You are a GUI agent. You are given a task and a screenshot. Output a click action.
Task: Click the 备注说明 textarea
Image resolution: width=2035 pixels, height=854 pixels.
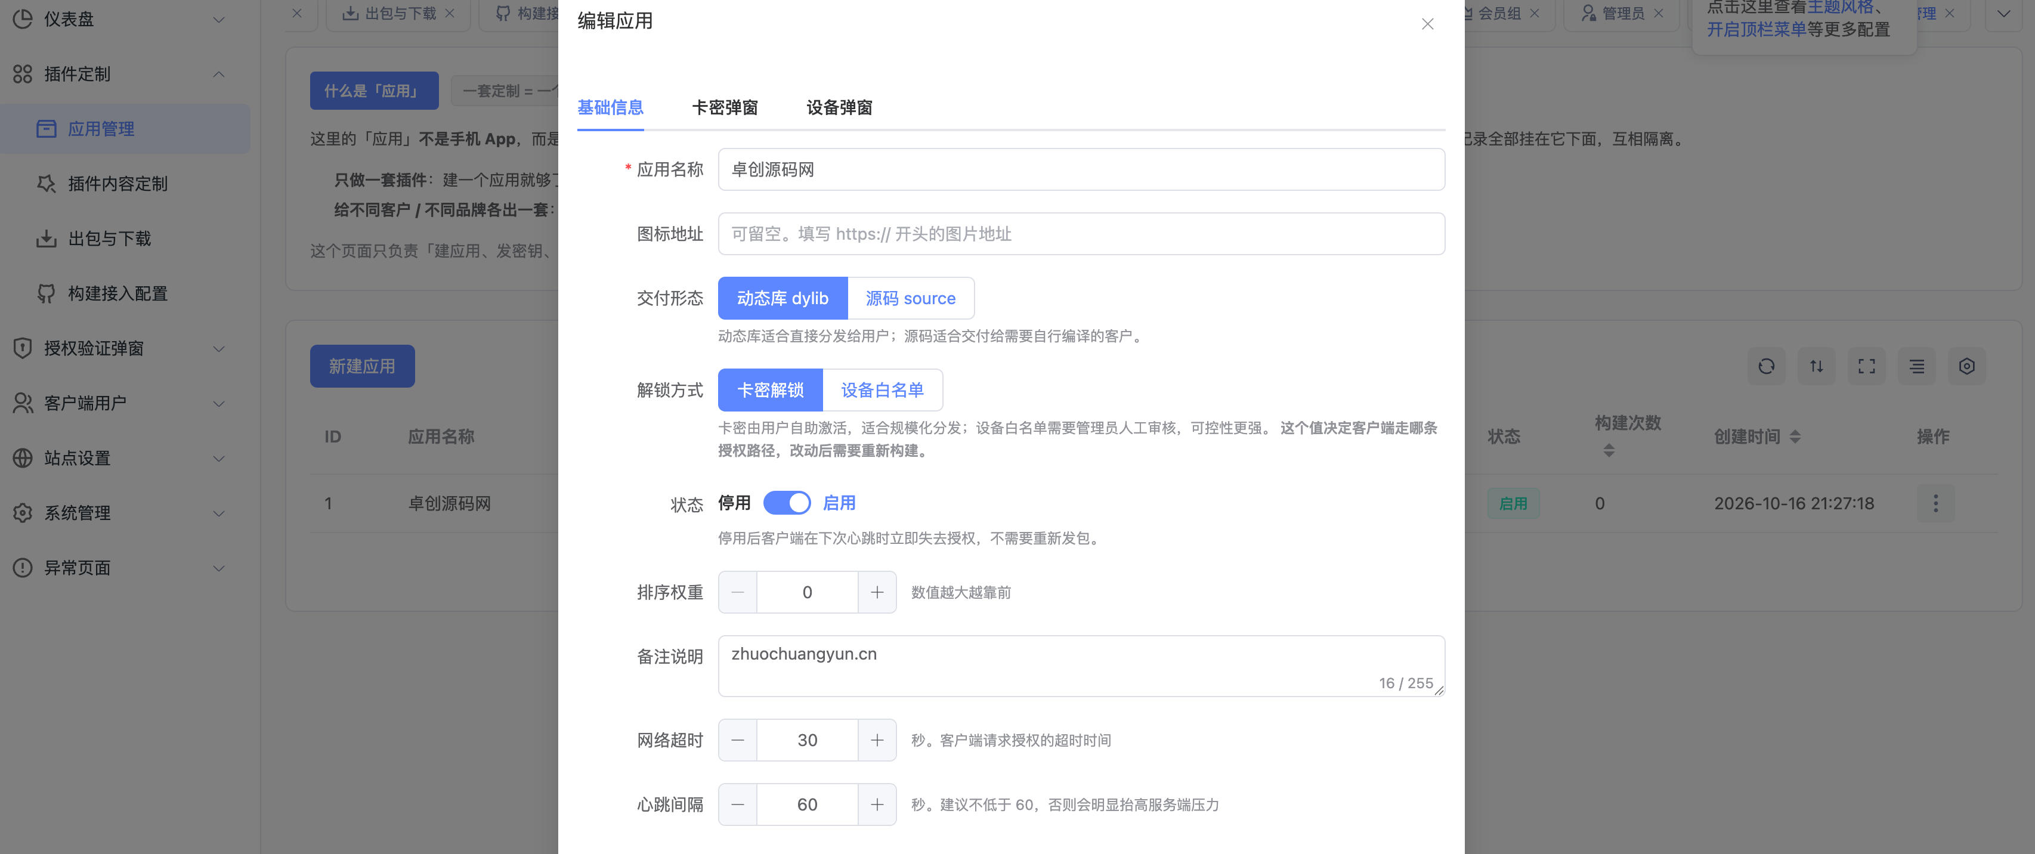click(x=1081, y=666)
